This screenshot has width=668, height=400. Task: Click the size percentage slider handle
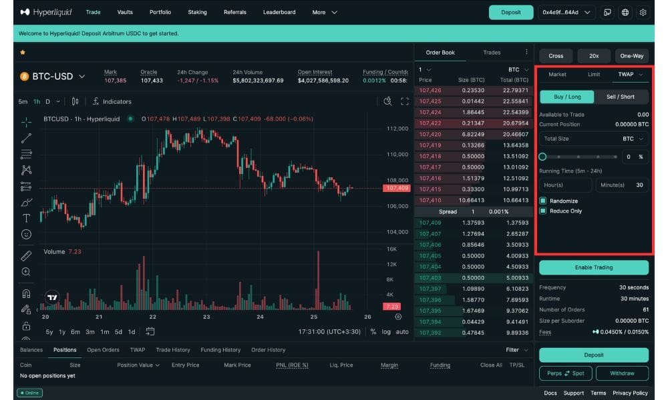(x=542, y=157)
